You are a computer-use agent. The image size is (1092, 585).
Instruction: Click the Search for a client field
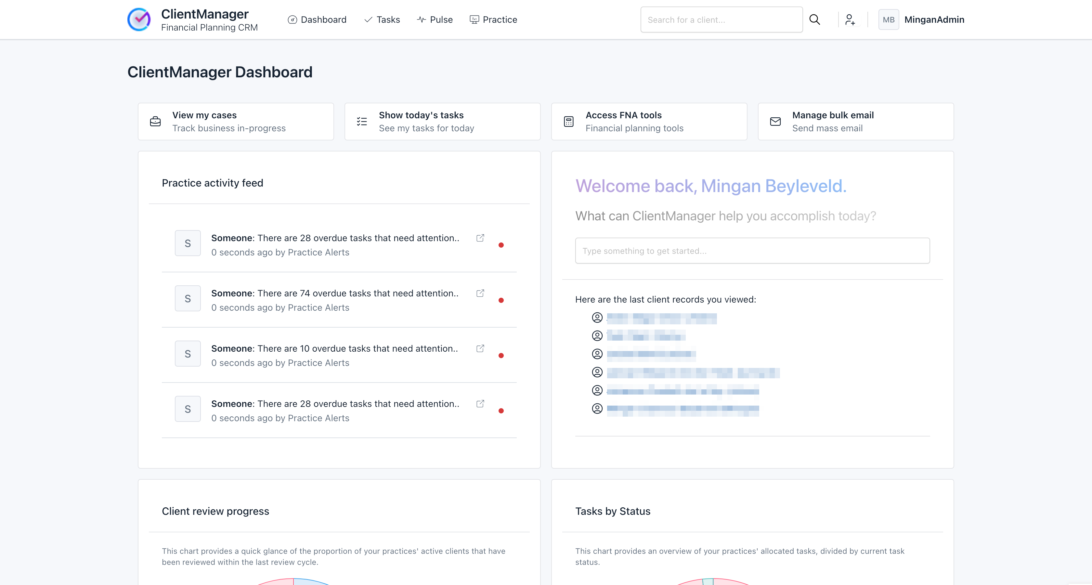click(721, 19)
